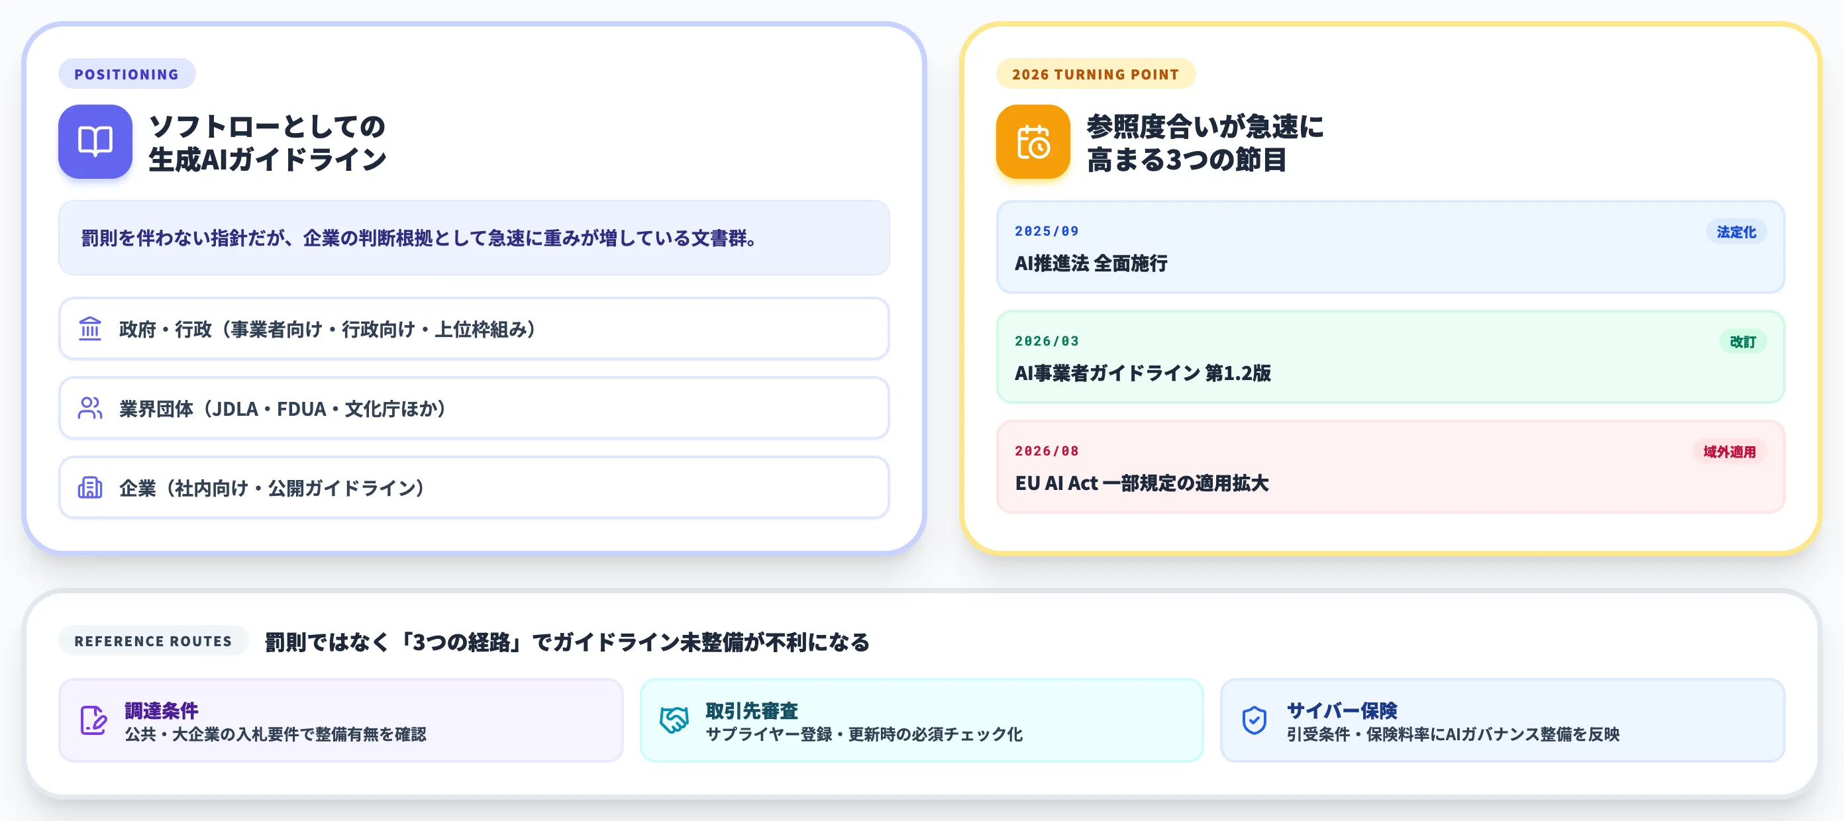This screenshot has width=1844, height=821.
Task: Open the 政府・行政 row
Action: (x=474, y=329)
